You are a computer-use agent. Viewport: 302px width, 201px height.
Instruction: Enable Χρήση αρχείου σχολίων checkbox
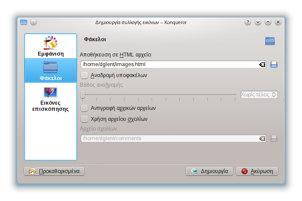85,119
